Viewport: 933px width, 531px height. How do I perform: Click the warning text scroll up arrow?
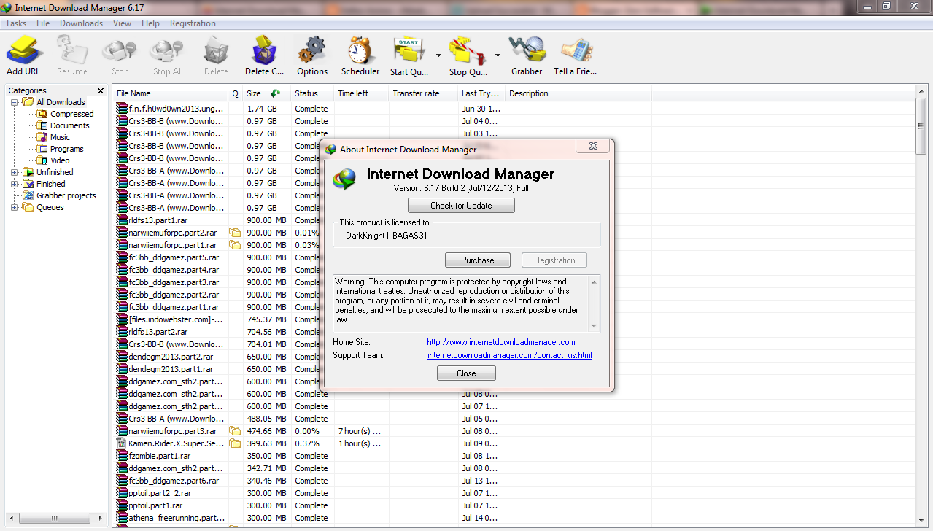coord(594,282)
